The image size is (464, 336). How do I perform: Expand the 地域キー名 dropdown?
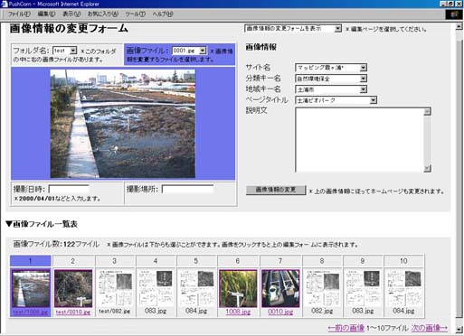click(331, 89)
